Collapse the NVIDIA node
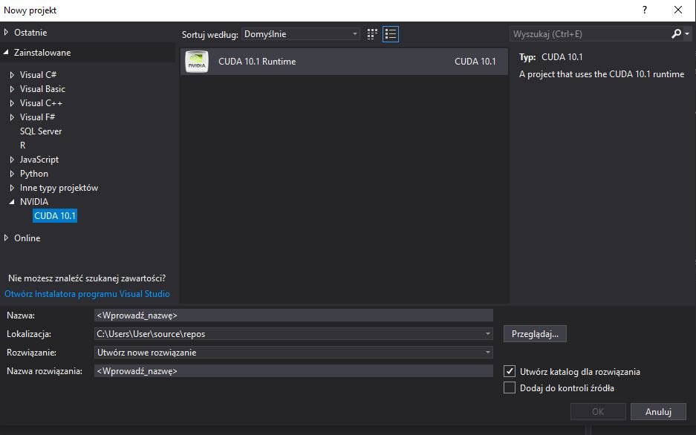The image size is (696, 435). 12,202
